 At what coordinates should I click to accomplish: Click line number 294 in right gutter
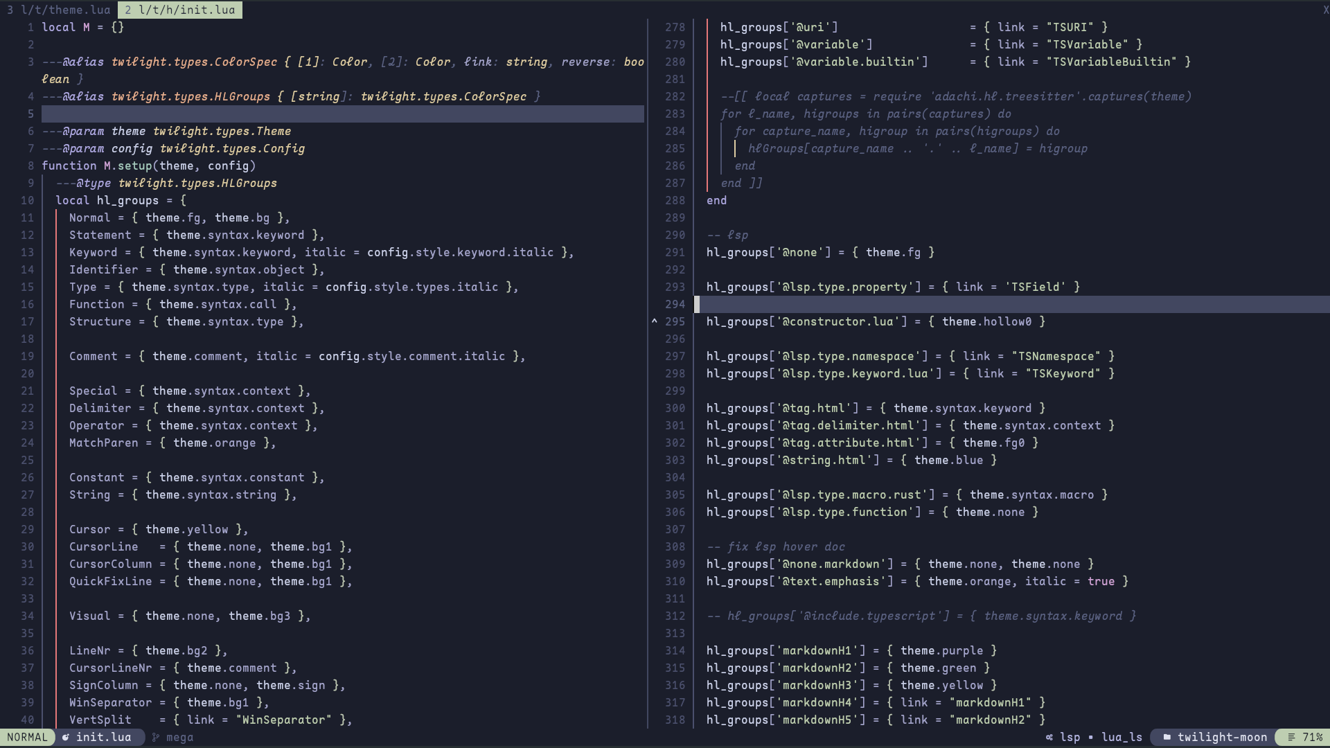point(675,304)
